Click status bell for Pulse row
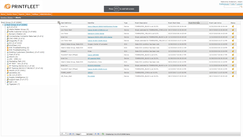The width and height of the screenshot is (243, 137). tap(233, 51)
